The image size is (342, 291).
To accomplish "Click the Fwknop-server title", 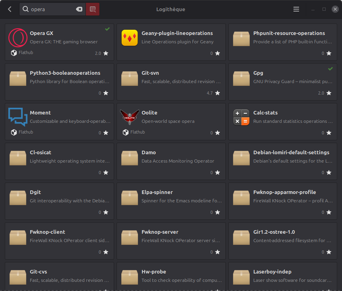I will point(160,232).
